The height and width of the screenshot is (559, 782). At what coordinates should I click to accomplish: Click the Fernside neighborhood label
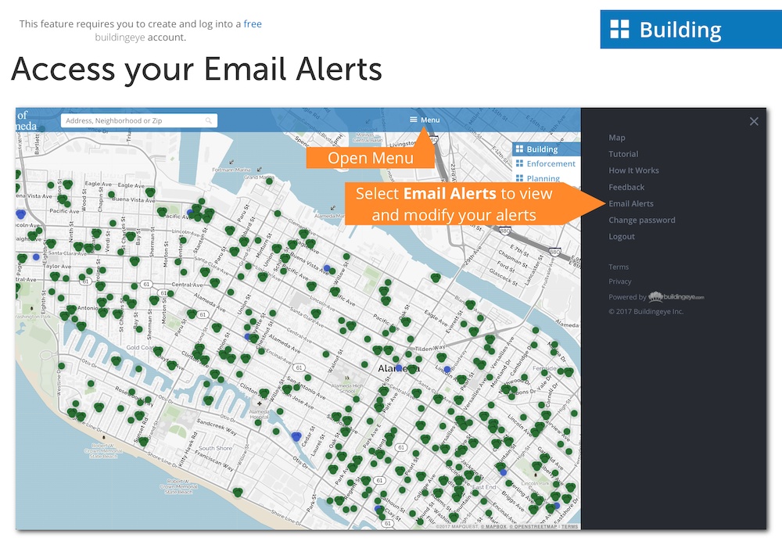pyautogui.click(x=544, y=368)
